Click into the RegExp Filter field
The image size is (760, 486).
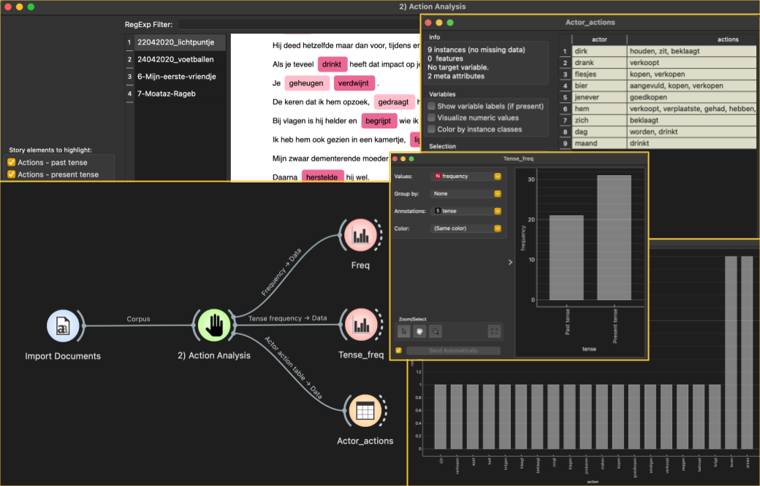[x=299, y=25]
